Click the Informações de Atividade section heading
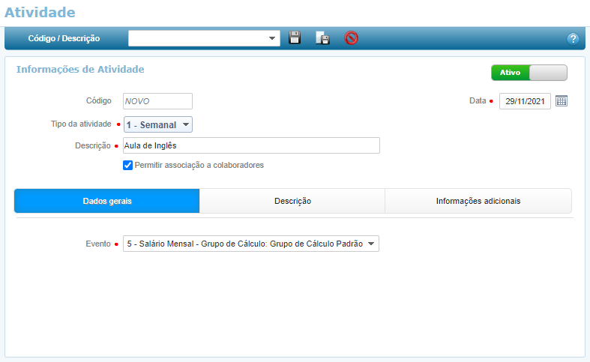 (80, 69)
